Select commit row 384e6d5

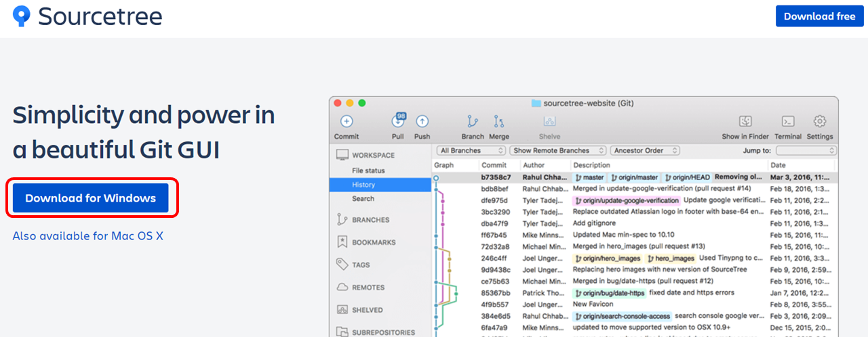point(635,316)
